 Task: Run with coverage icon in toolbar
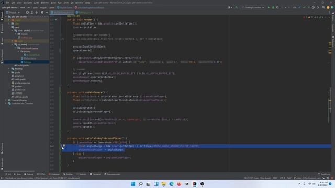pyautogui.click(x=277, y=8)
